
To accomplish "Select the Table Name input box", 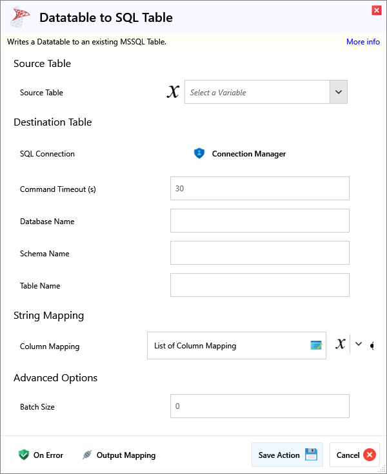I will (x=259, y=285).
